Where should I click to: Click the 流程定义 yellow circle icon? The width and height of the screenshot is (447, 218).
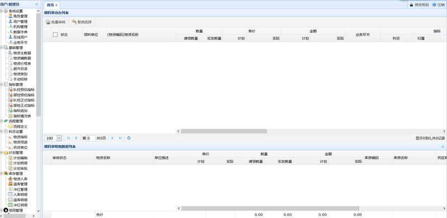pos(11,126)
